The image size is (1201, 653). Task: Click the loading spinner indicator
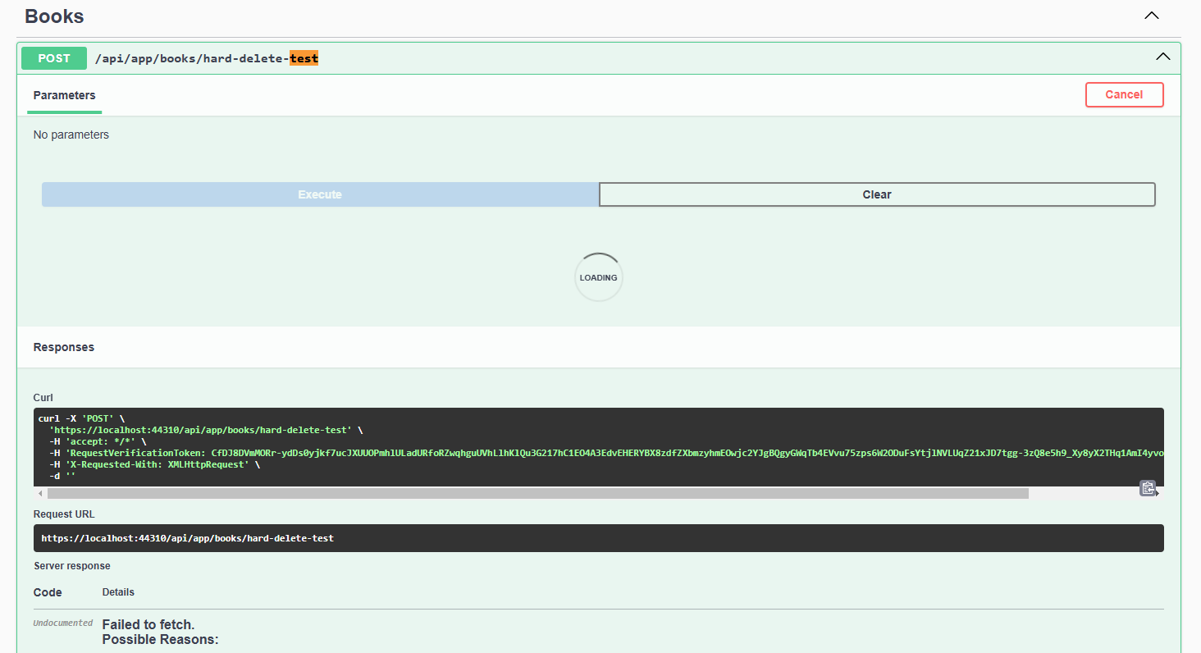coord(598,277)
